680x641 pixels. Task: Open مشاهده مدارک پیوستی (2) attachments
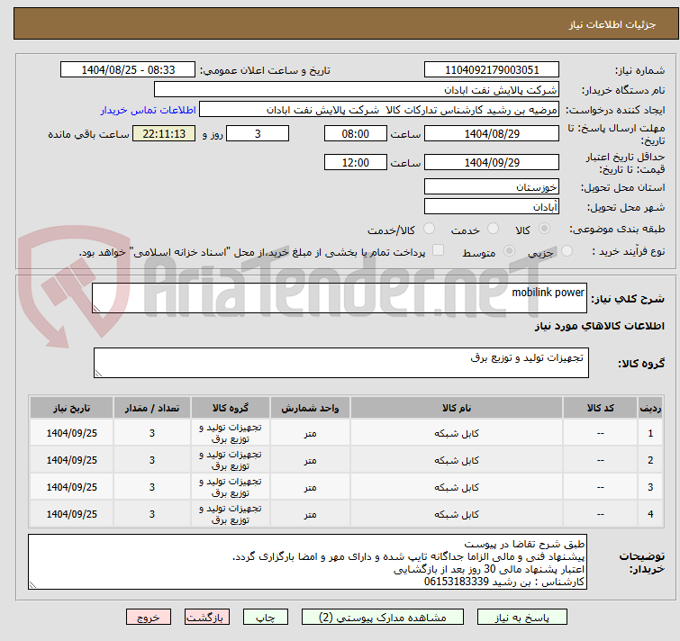point(383,618)
